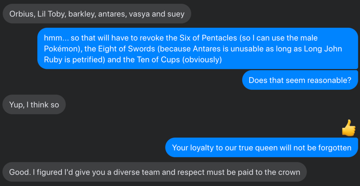This screenshot has height=186, width=360.
Task: Click the word 'Pokémon' in the blue message
Action: click(x=60, y=49)
